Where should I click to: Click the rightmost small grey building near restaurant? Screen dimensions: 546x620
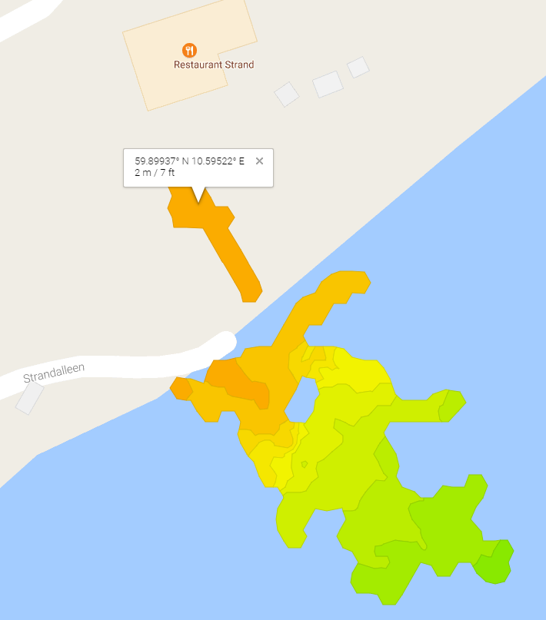tap(358, 67)
